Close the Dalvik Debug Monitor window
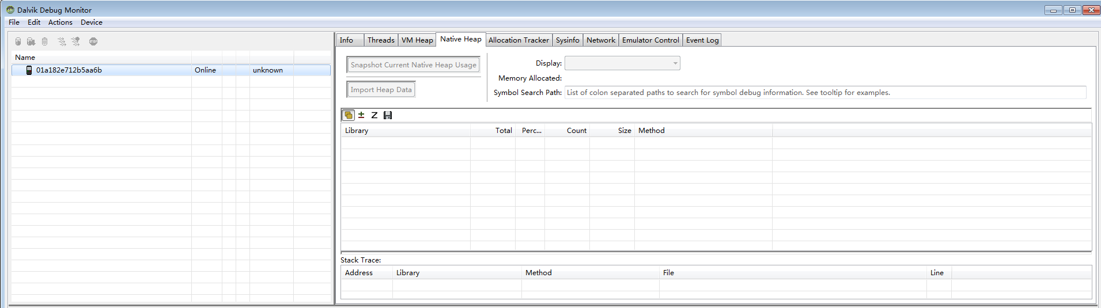 pos(1091,10)
